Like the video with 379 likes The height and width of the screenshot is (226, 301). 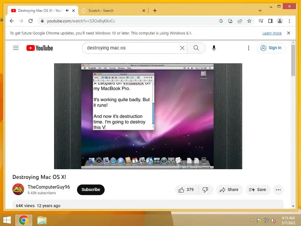click(186, 190)
